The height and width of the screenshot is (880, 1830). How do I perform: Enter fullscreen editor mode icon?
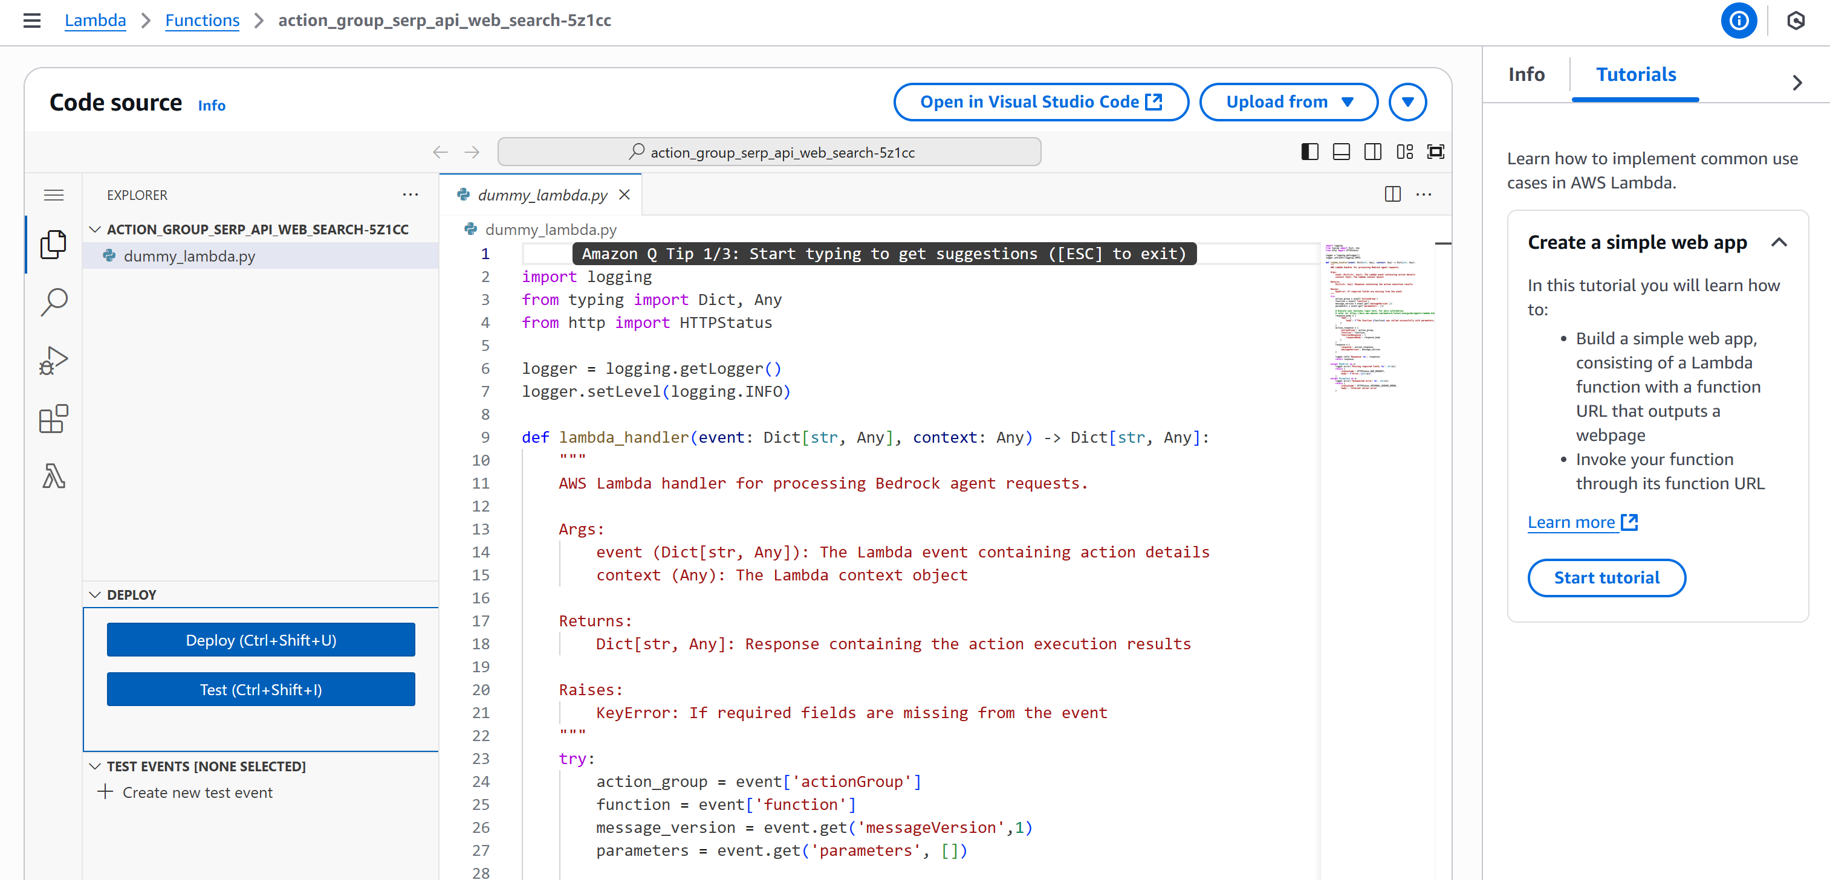[x=1436, y=151]
